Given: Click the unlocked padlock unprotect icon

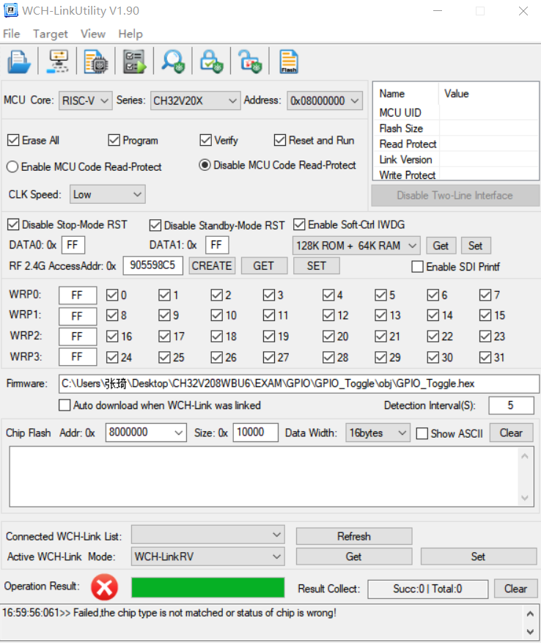Looking at the screenshot, I should (250, 62).
